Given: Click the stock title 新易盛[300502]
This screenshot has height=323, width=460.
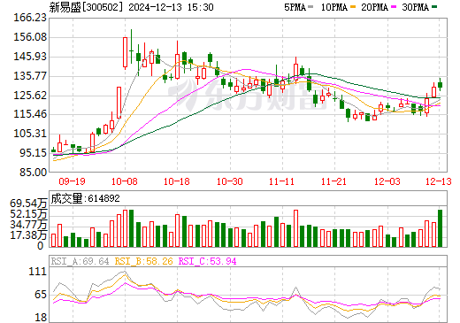Looking at the screenshot, I should 86,7.
